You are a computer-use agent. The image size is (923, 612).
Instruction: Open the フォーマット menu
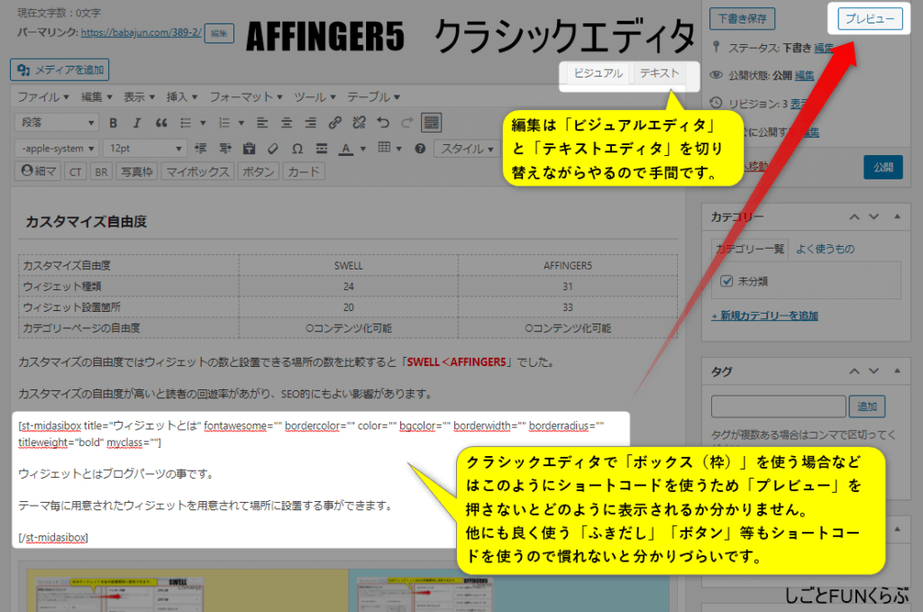(x=246, y=97)
